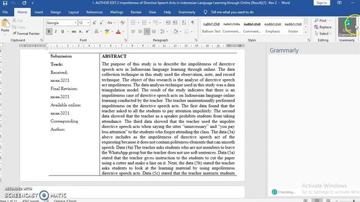The height and width of the screenshot is (202, 360).
Task: Toggle Bold formatting
Action: coord(49,31)
